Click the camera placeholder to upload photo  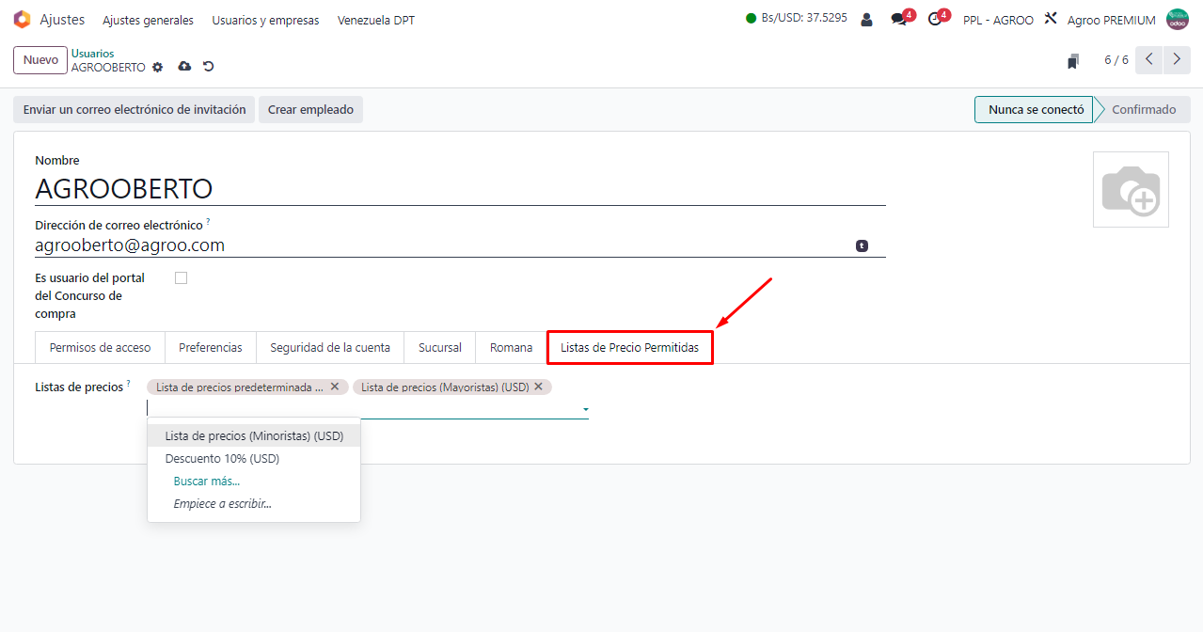pyautogui.click(x=1131, y=190)
